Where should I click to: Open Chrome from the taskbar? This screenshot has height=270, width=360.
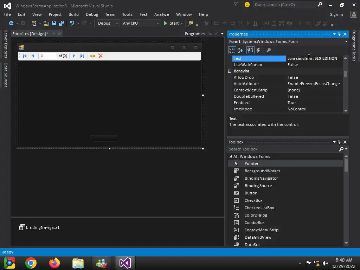(x=31, y=263)
